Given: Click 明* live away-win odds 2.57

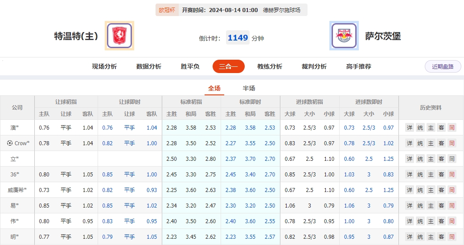Looking at the screenshot, I should click(x=270, y=237).
